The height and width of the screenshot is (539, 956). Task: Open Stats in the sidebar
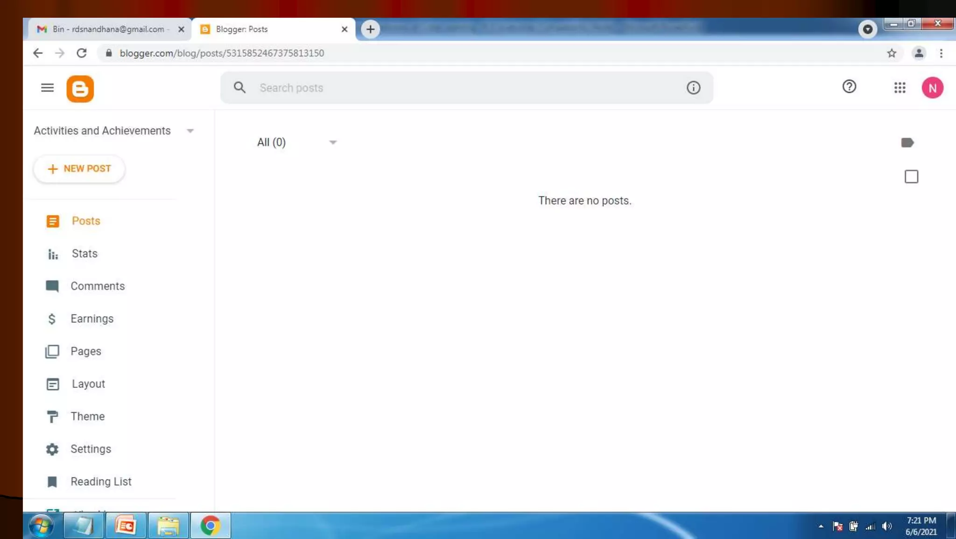[84, 254]
